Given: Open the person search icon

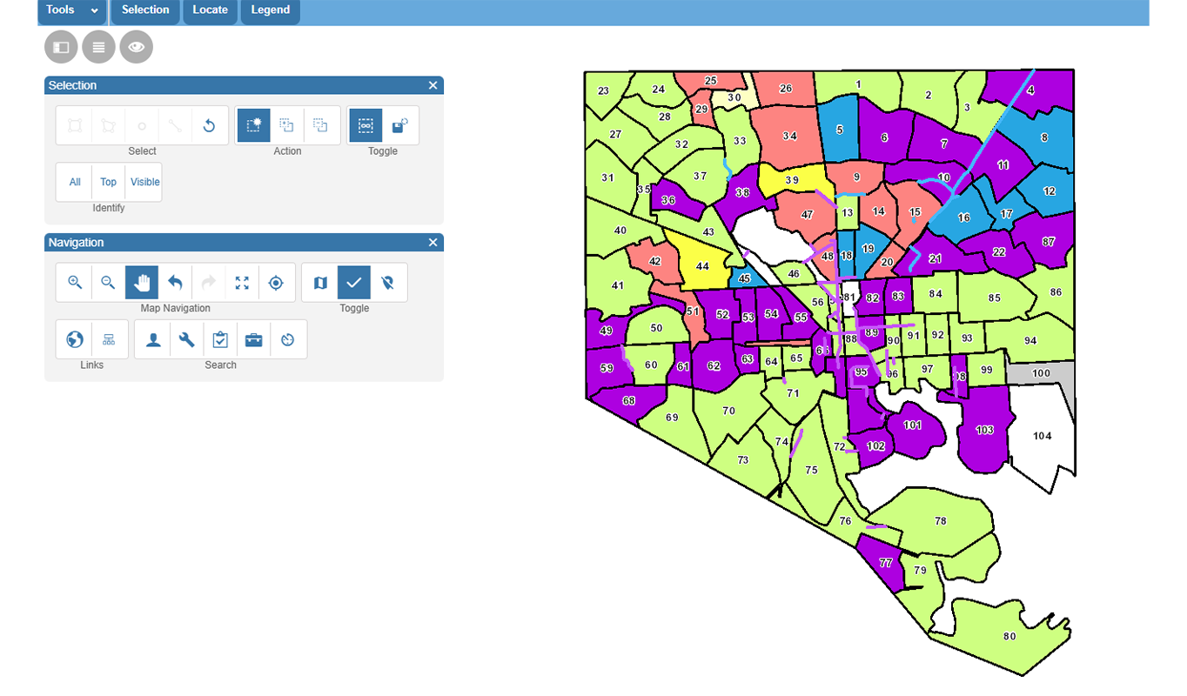Looking at the screenshot, I should (153, 339).
